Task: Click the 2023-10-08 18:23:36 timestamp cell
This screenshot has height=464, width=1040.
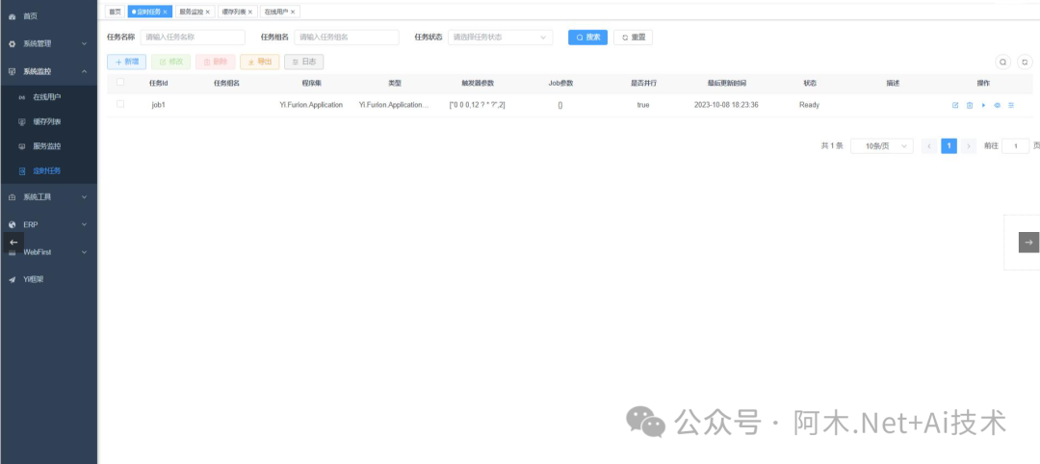Action: click(726, 105)
